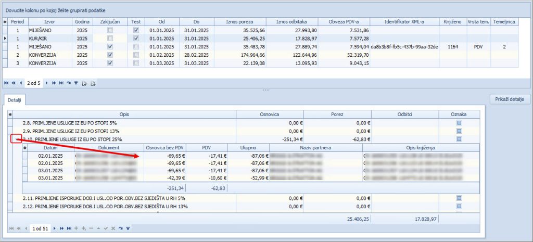Go to first record in upper navigator

(x=7, y=83)
